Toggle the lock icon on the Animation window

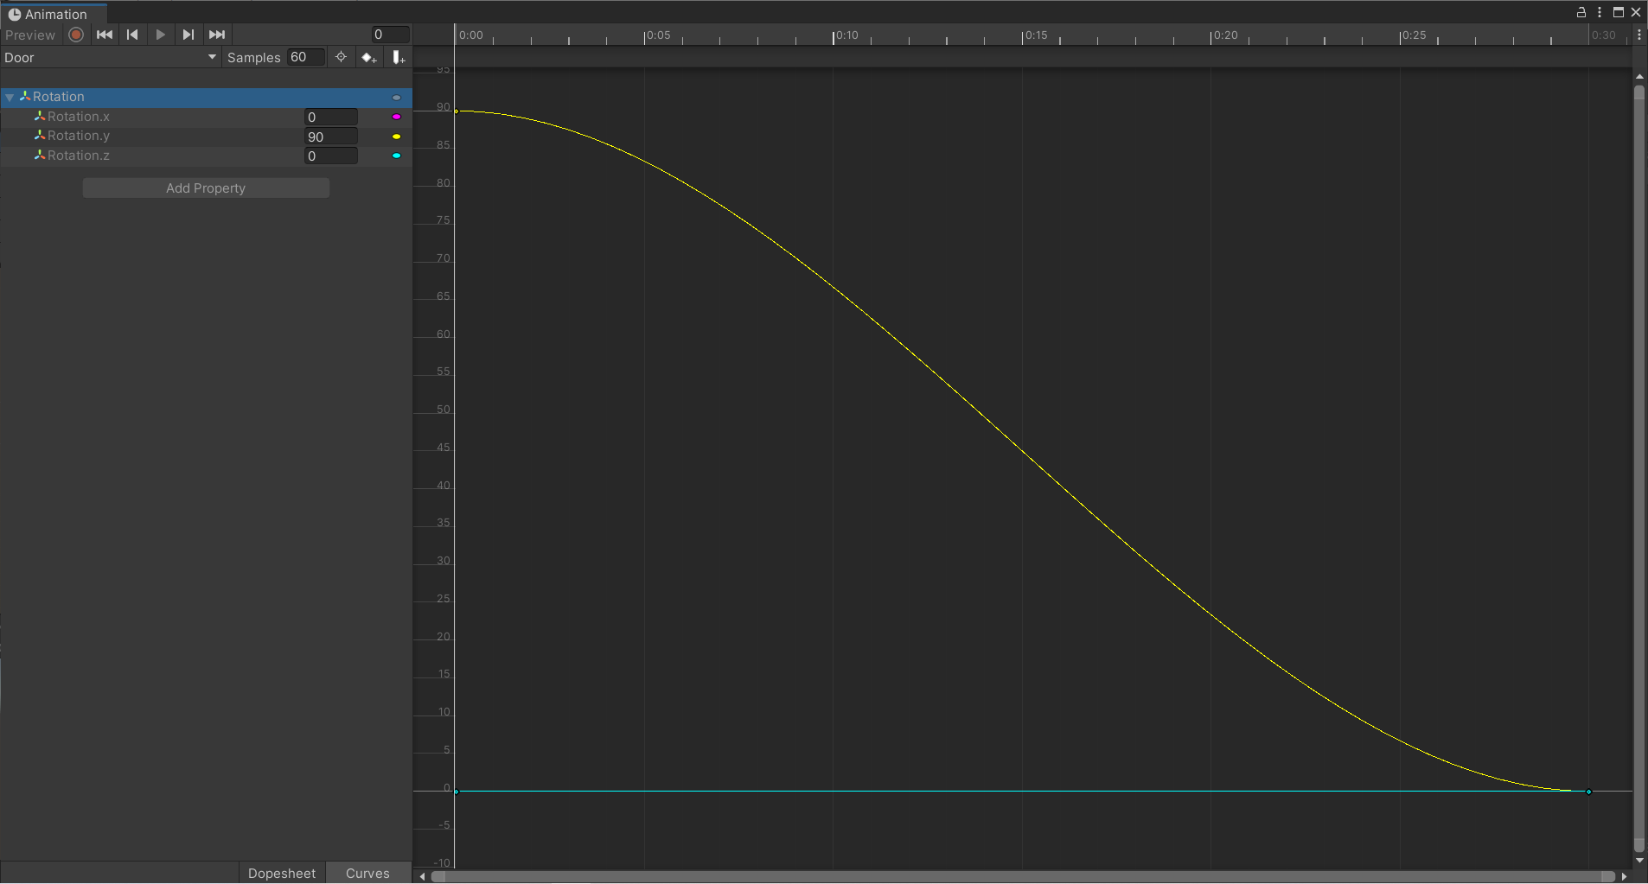(x=1581, y=12)
